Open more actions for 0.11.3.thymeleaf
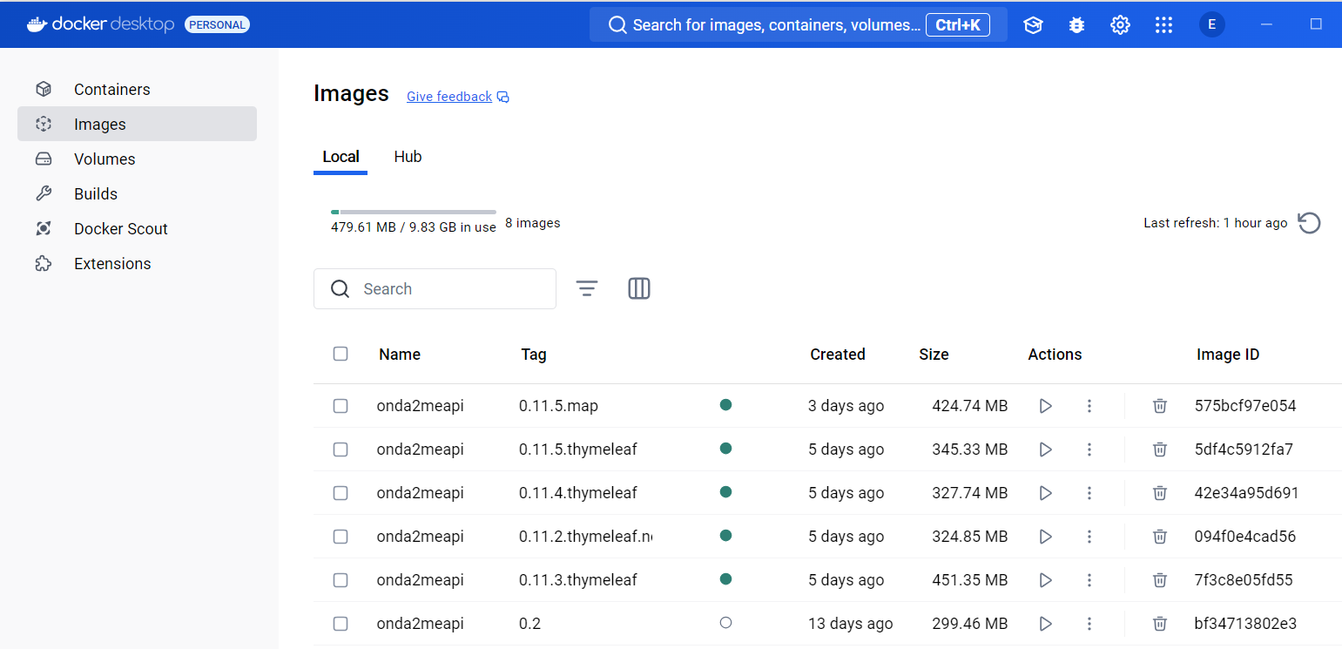Screen dimensions: 1342x649 click(1089, 580)
